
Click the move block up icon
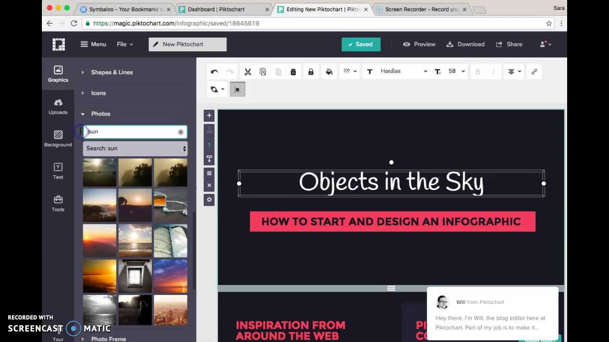(209, 130)
